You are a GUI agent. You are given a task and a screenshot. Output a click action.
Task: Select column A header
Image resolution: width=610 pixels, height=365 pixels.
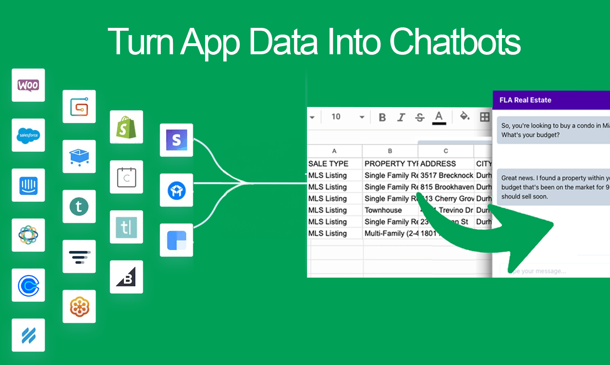pyautogui.click(x=334, y=151)
